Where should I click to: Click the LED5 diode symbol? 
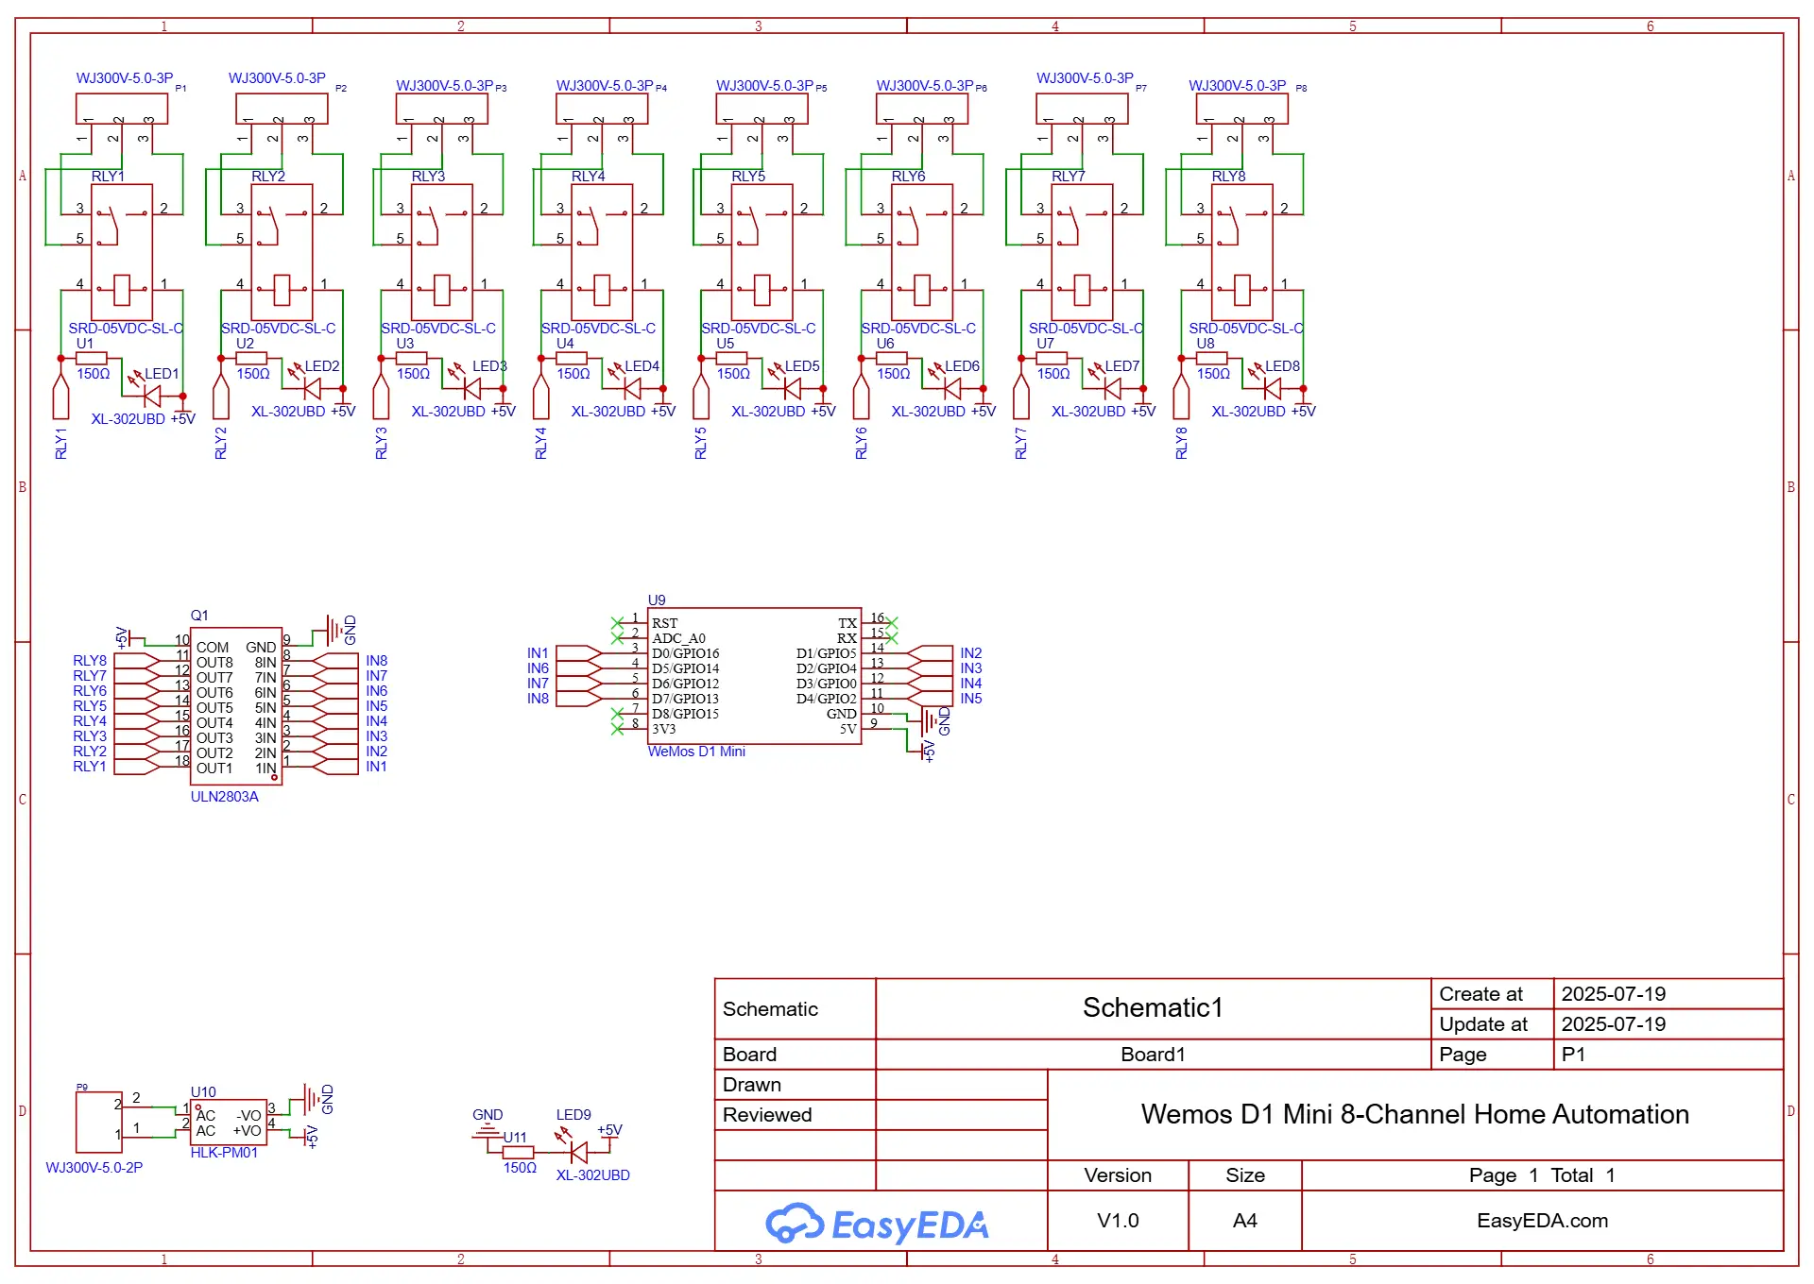click(792, 387)
